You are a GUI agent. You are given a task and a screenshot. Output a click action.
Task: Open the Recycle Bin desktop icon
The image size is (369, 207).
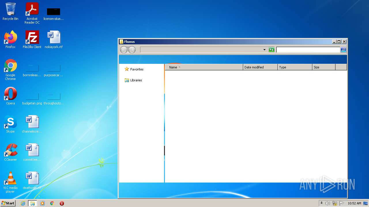(x=10, y=11)
